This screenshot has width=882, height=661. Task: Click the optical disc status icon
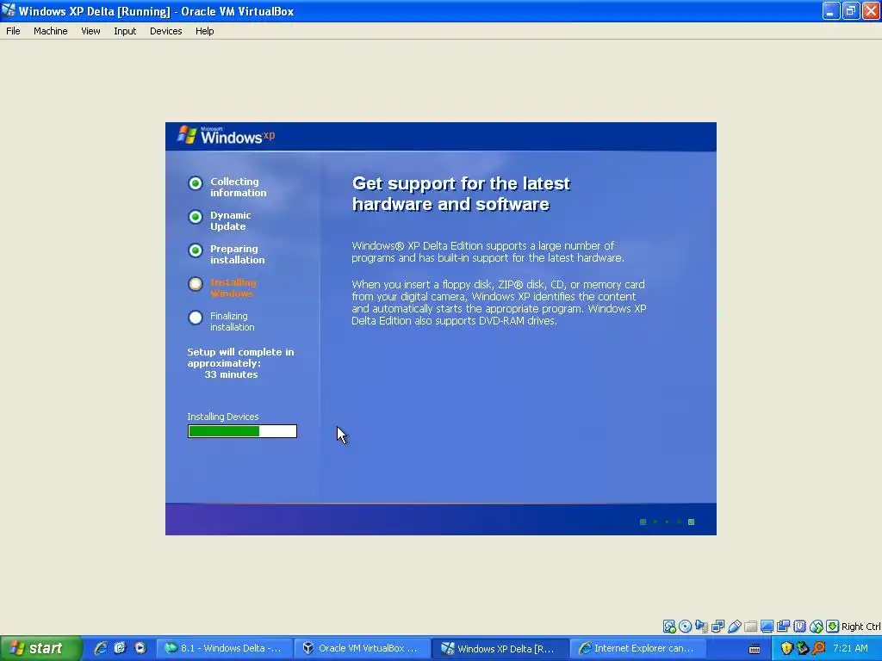(685, 627)
